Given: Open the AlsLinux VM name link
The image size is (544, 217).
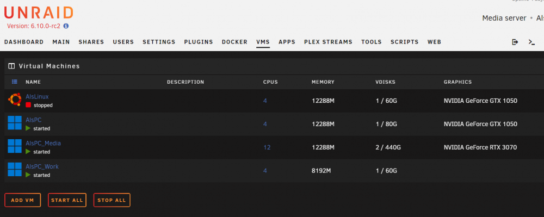Looking at the screenshot, I should [37, 97].
